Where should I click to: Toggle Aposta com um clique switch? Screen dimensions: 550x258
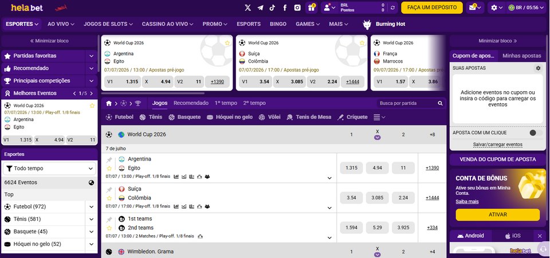[x=535, y=132]
